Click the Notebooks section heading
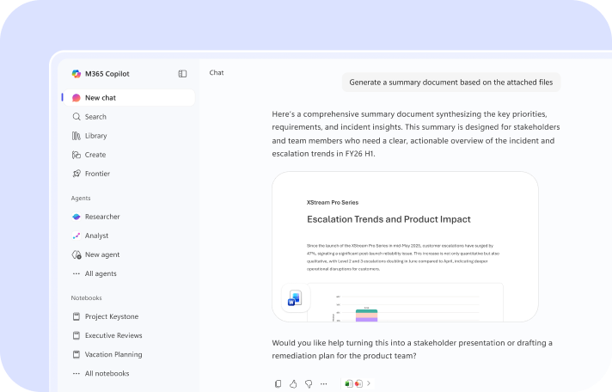 (86, 298)
